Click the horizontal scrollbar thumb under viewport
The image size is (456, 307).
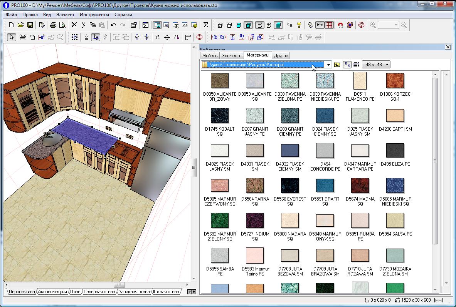pyautogui.click(x=119, y=285)
